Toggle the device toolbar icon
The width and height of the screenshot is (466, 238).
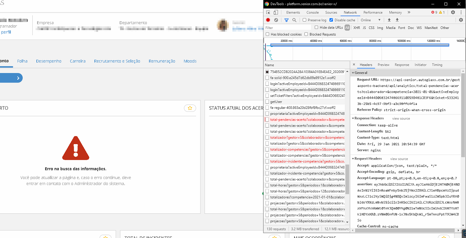[276, 12]
